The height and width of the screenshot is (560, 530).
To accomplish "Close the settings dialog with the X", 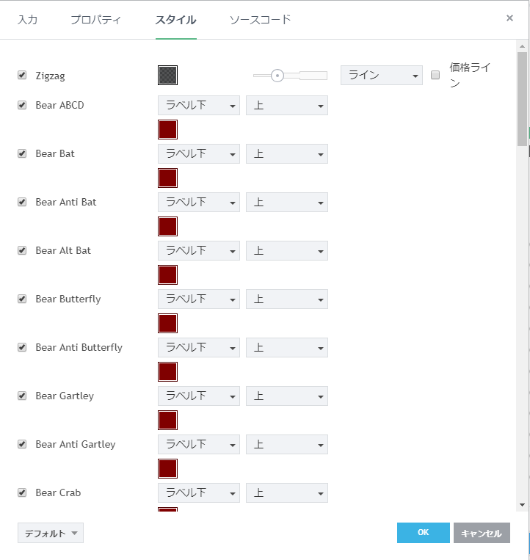I will click(x=509, y=18).
